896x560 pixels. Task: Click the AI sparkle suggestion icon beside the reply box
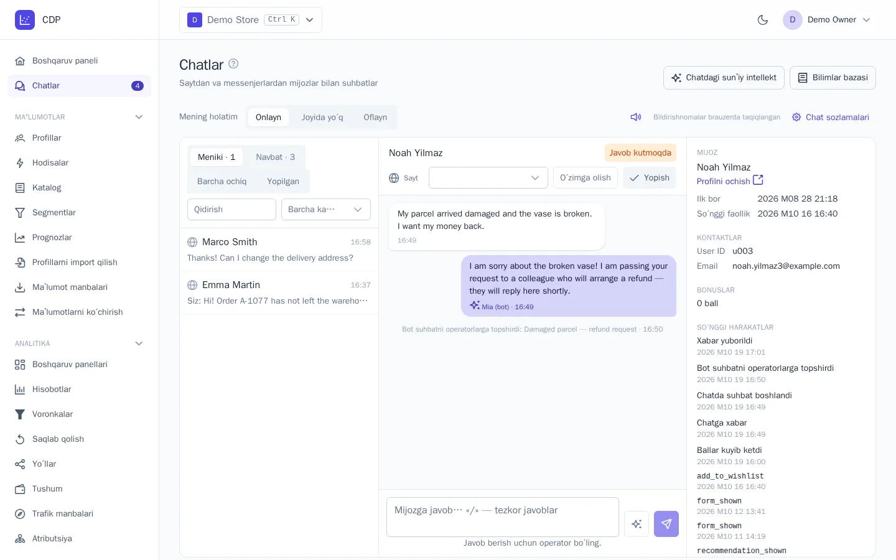pyautogui.click(x=637, y=524)
